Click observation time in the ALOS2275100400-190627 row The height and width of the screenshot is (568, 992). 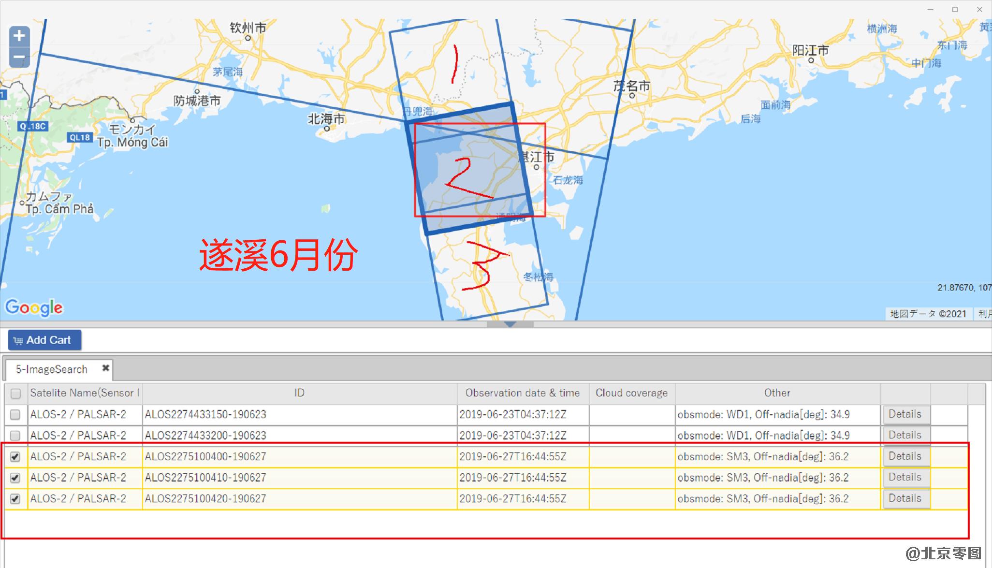coord(513,457)
